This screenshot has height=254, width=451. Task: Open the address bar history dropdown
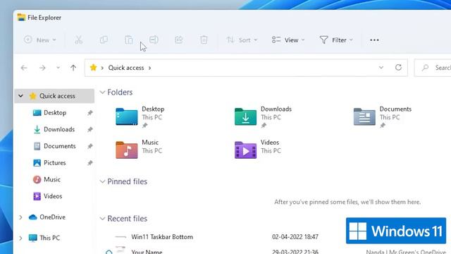(381, 68)
